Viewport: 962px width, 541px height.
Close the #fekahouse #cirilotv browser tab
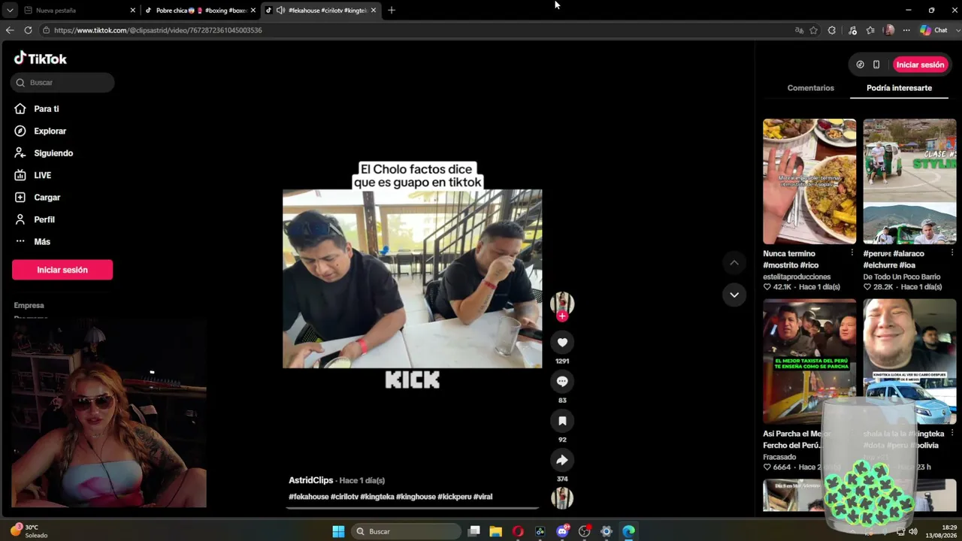click(x=374, y=11)
